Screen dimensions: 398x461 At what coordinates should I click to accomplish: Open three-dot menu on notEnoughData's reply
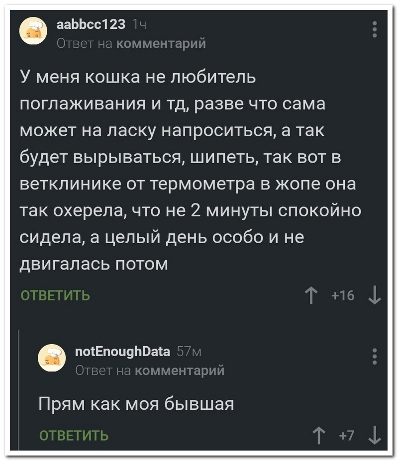pos(374,357)
